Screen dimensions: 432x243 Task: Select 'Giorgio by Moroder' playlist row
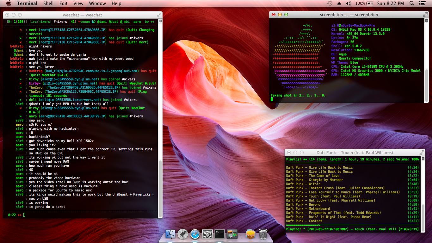tap(353, 180)
